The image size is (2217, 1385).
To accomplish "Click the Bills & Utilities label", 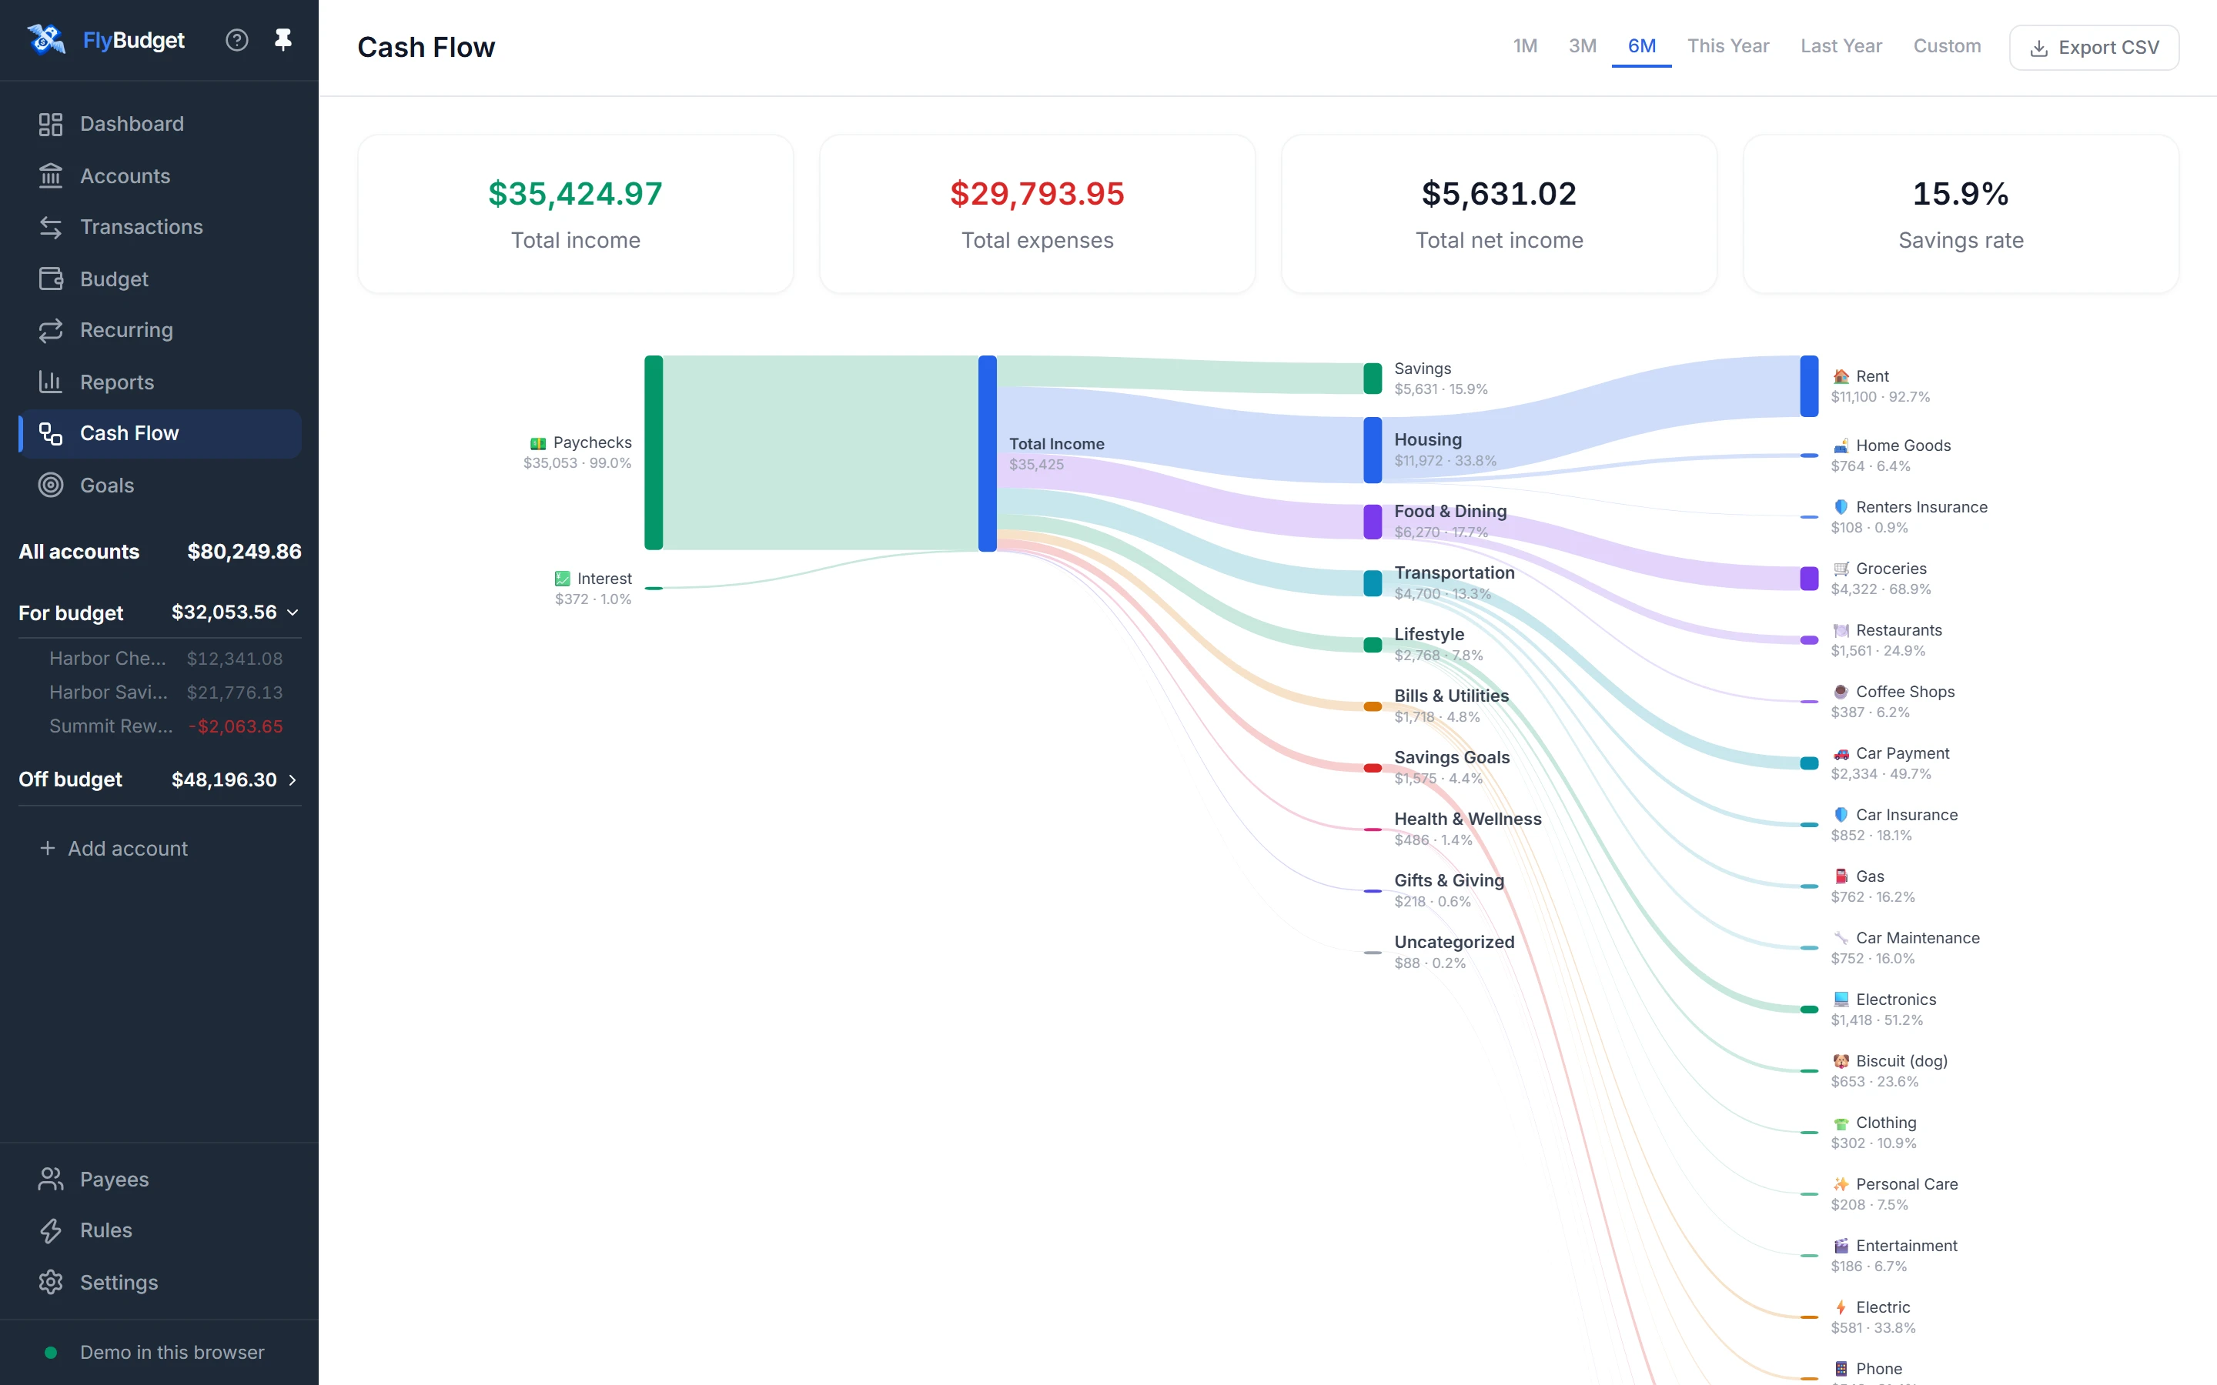I will coord(1451,696).
